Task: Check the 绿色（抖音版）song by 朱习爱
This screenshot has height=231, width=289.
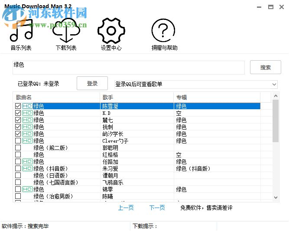Action: tap(18, 169)
